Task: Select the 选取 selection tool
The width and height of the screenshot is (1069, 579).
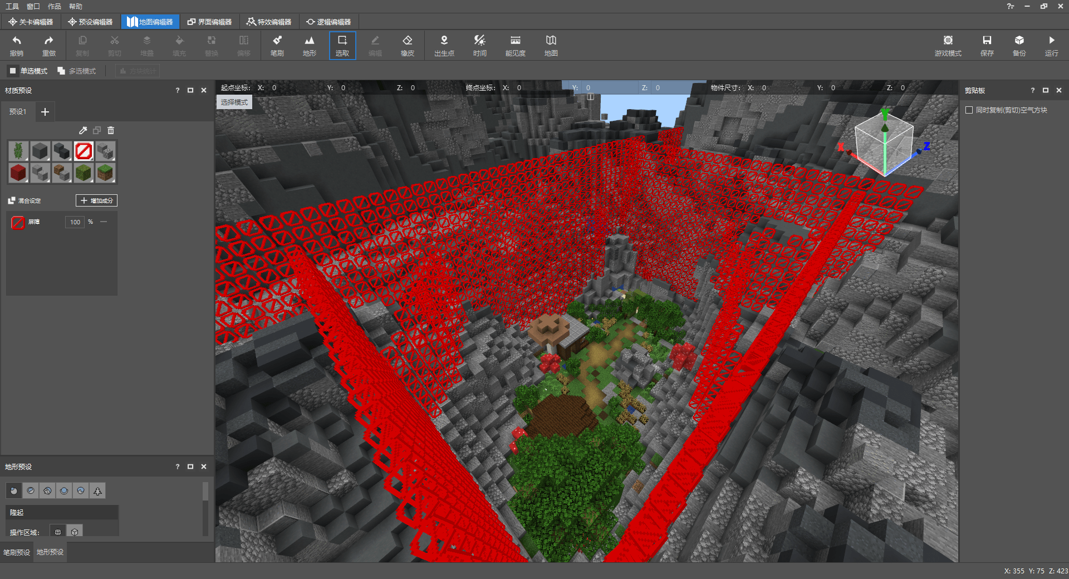Action: click(x=342, y=46)
